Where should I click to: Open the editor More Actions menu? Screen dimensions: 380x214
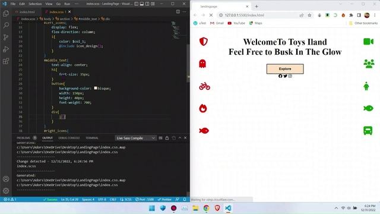(x=185, y=12)
